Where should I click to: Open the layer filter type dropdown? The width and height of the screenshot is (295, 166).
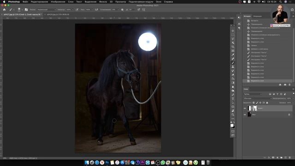253,94
